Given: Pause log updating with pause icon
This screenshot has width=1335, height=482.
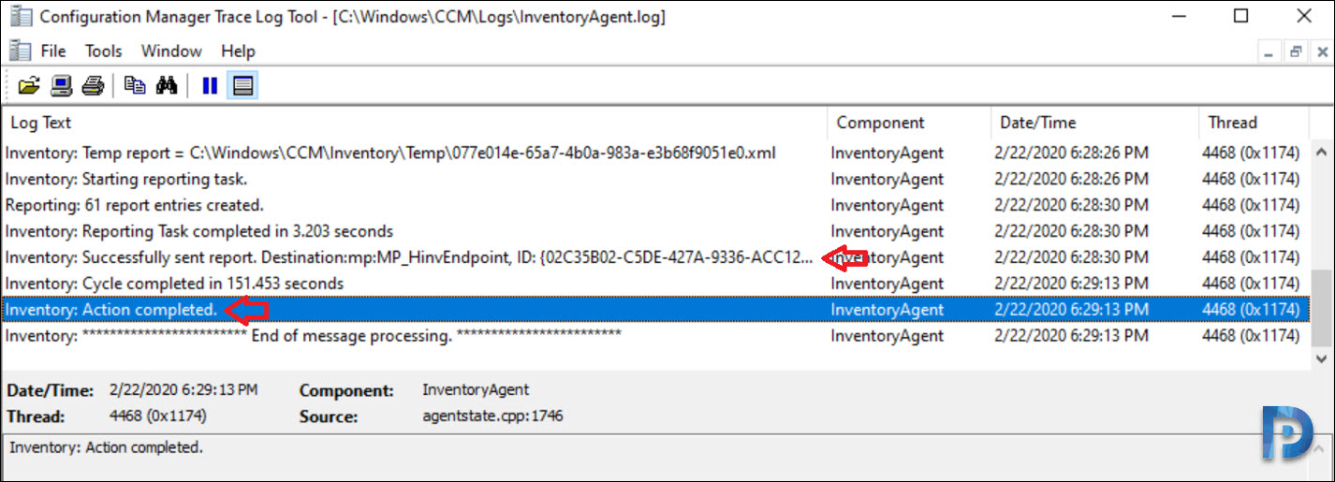Looking at the screenshot, I should point(210,86).
